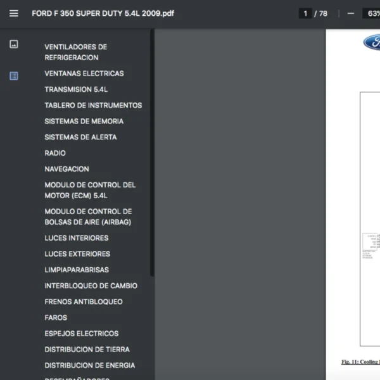Go to TRANSMISION 5.4L outline entry
This screenshot has width=380, height=380.
76,89
